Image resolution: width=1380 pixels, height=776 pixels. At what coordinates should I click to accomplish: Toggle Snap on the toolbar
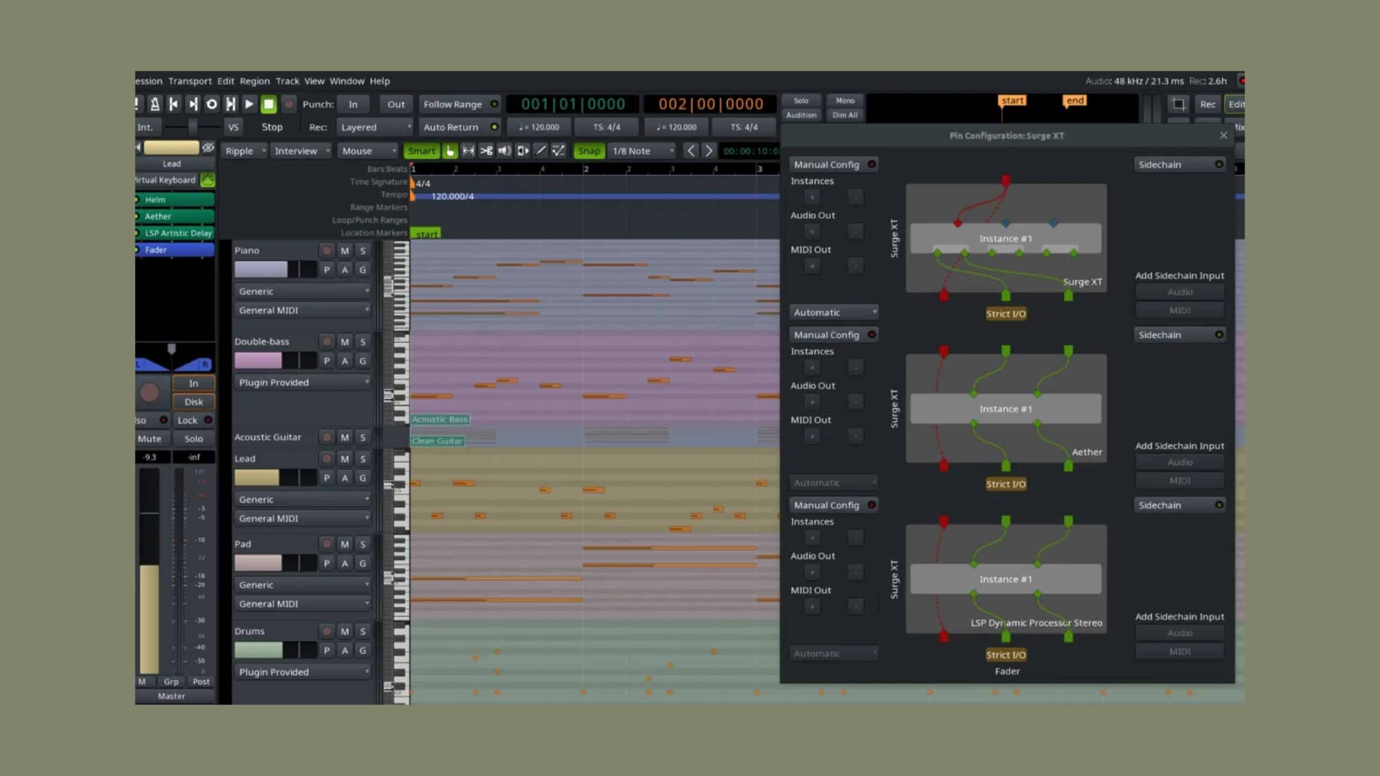(589, 151)
